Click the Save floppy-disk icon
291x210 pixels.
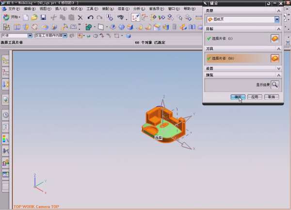pyautogui.click(x=43, y=17)
